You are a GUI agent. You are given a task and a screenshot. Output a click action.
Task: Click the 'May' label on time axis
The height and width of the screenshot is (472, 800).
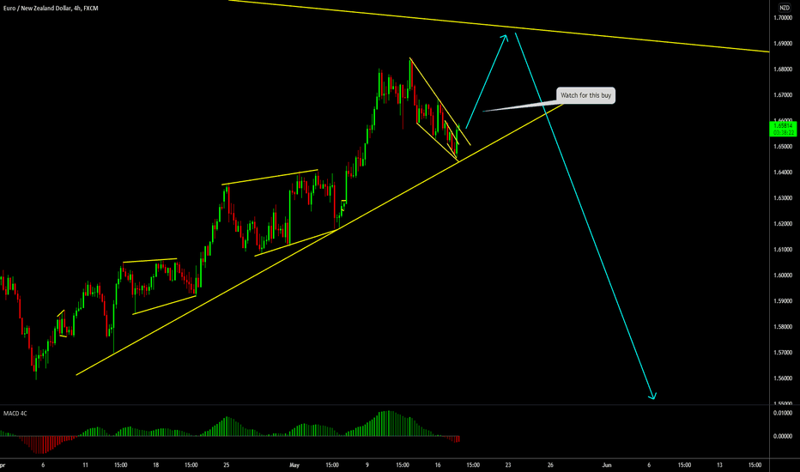click(294, 465)
